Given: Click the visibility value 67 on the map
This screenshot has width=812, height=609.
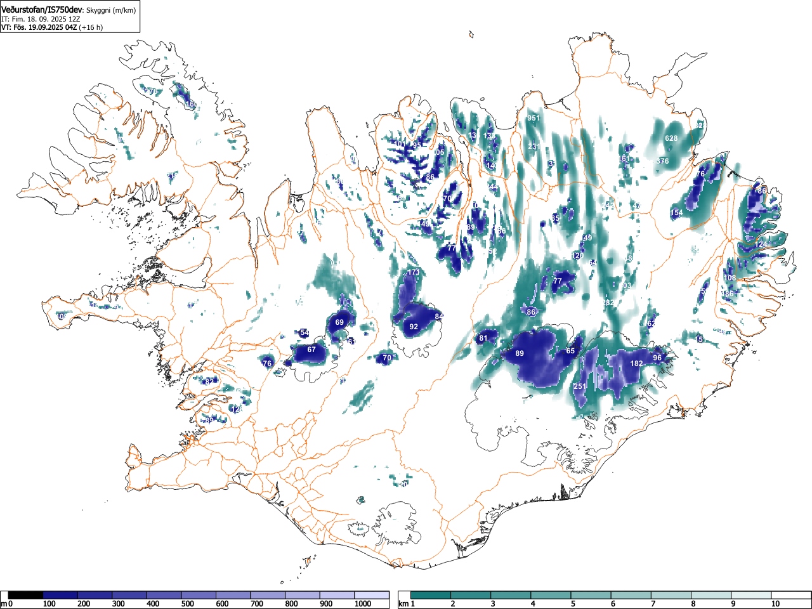Looking at the screenshot, I should point(311,350).
